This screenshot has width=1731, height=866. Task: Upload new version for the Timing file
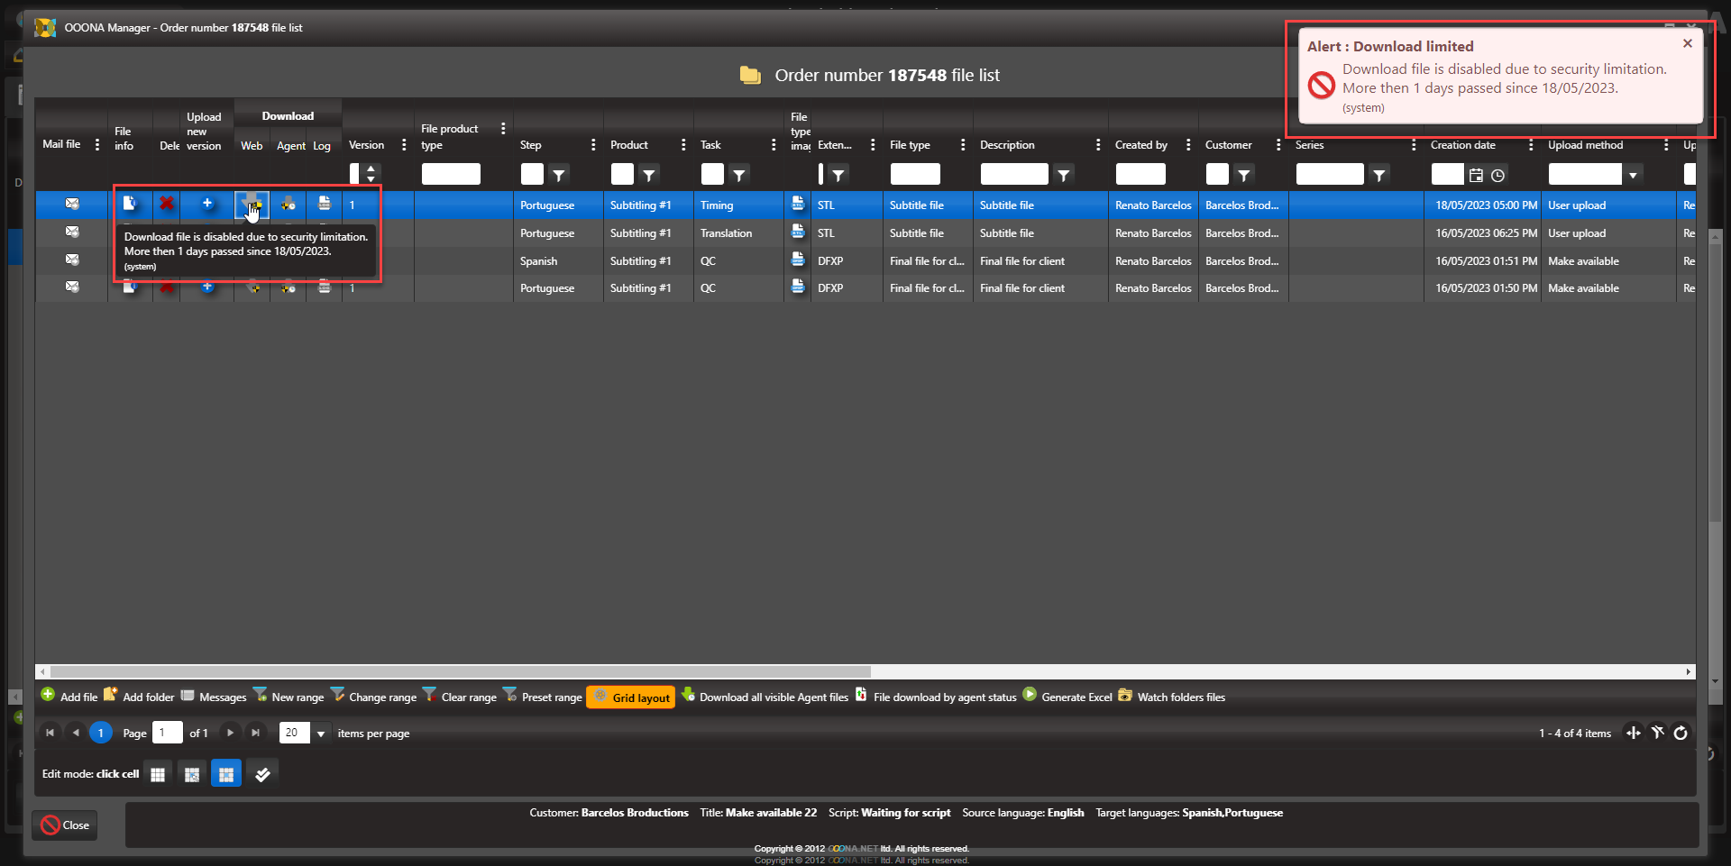[x=207, y=204]
